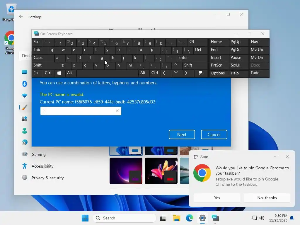Tap the Esc key

(x=37, y=42)
